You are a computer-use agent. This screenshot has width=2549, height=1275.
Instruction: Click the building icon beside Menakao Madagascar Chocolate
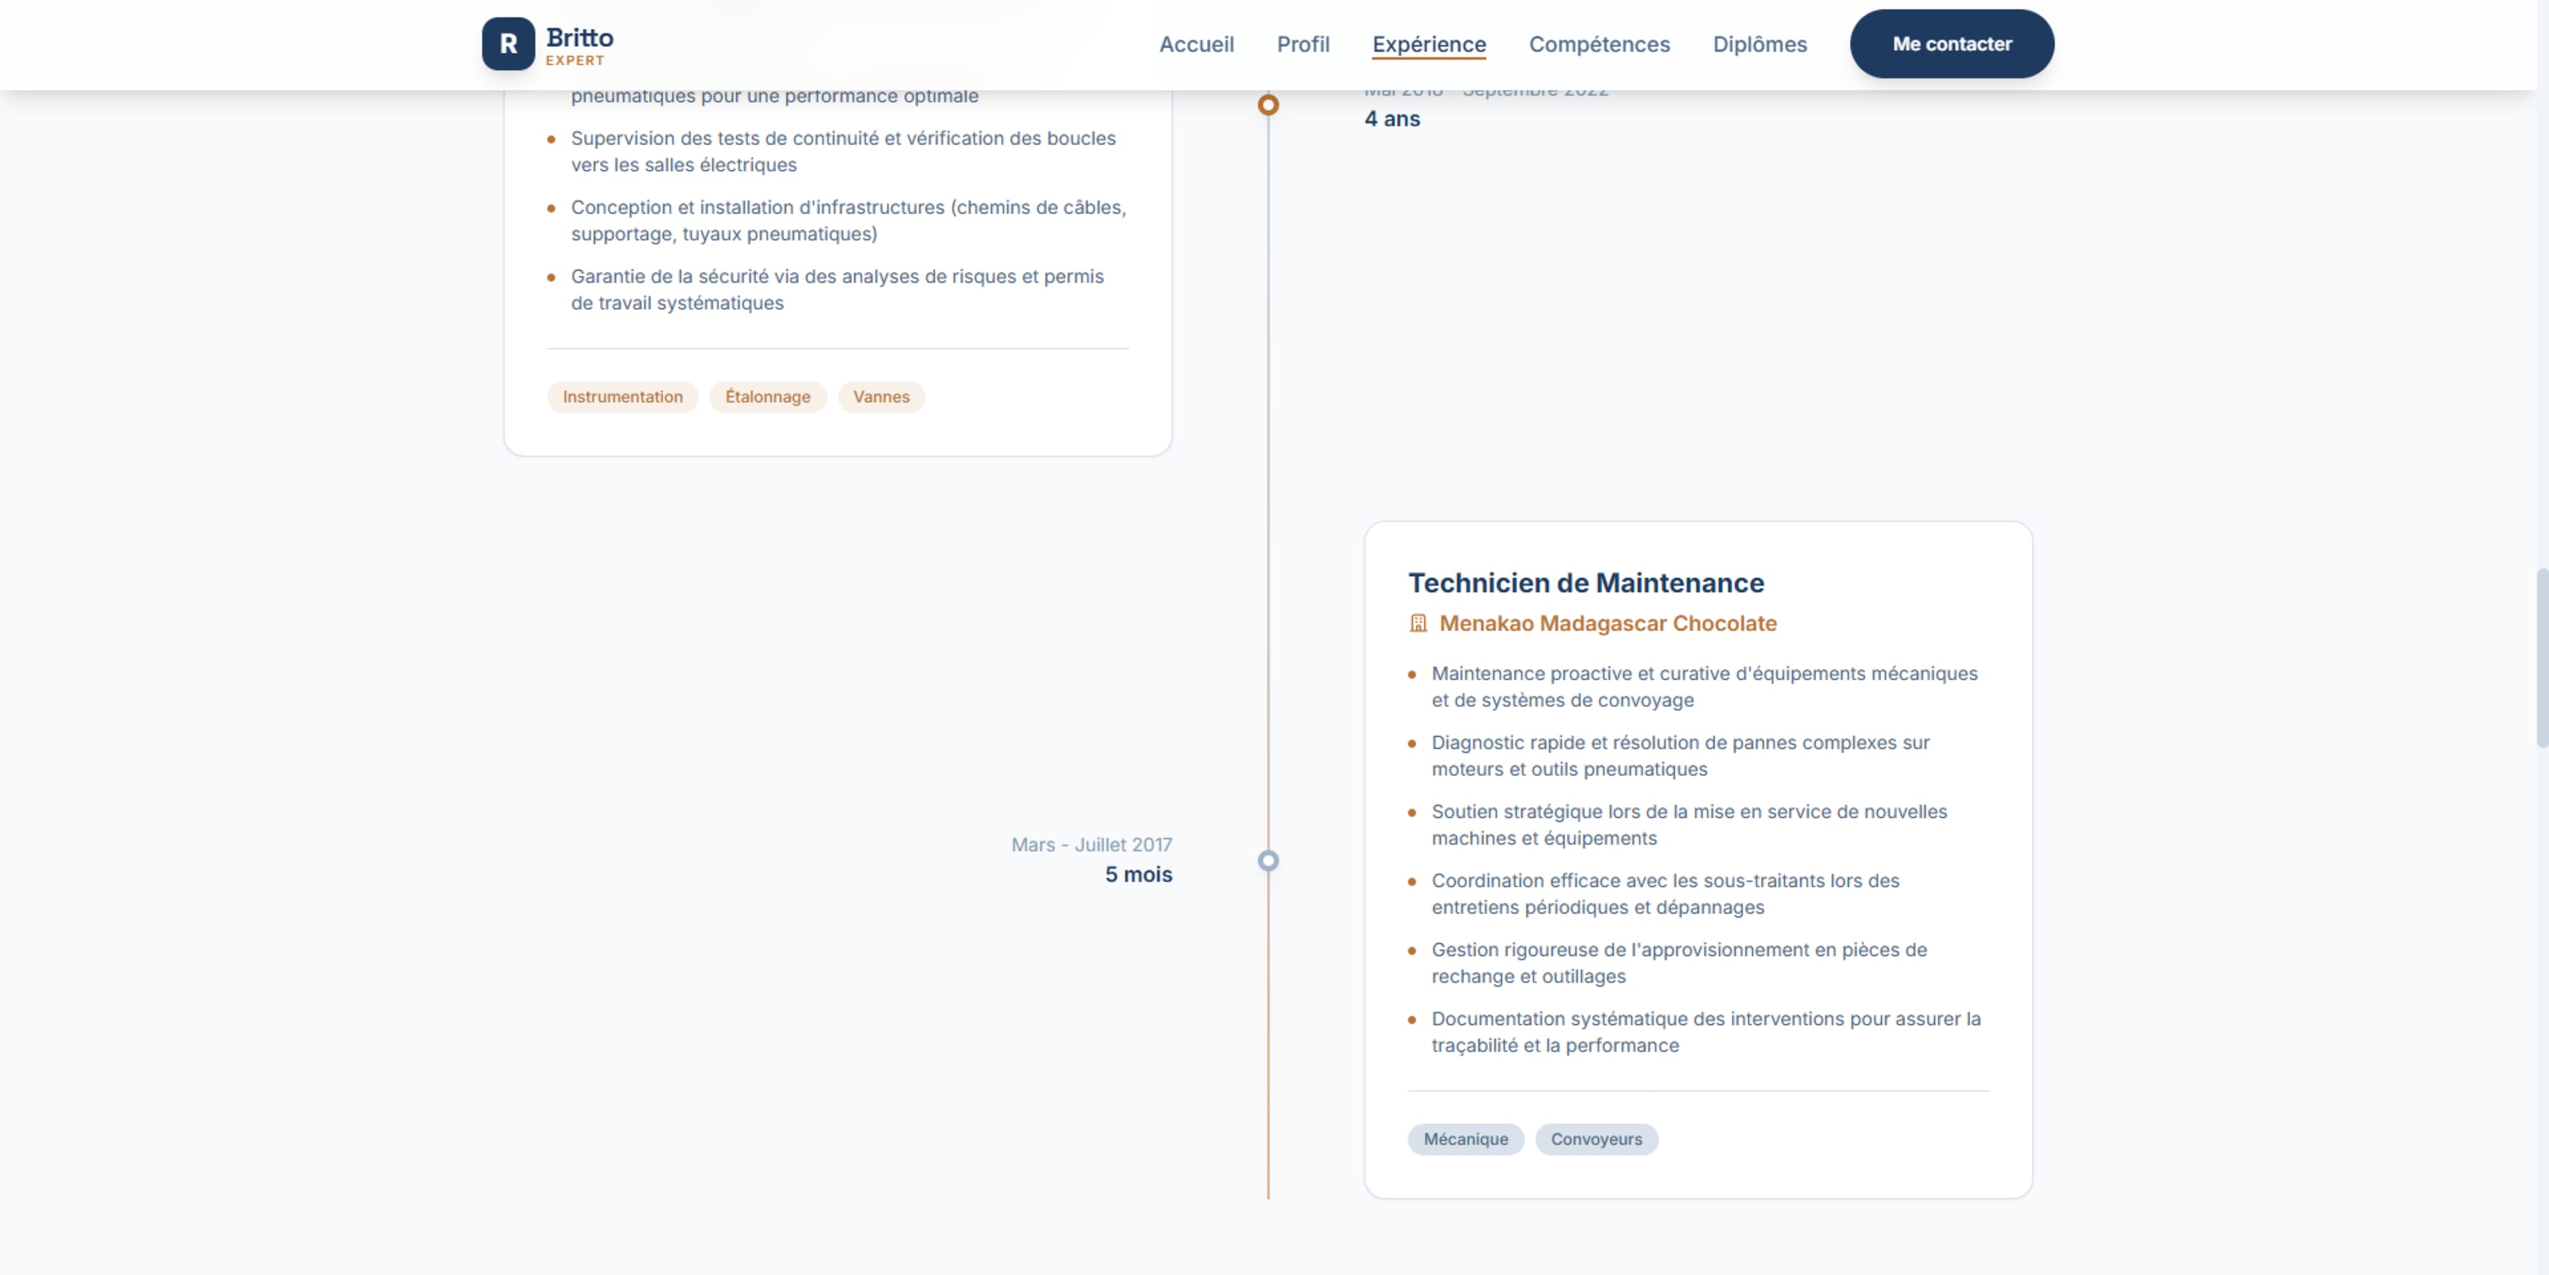point(1418,623)
